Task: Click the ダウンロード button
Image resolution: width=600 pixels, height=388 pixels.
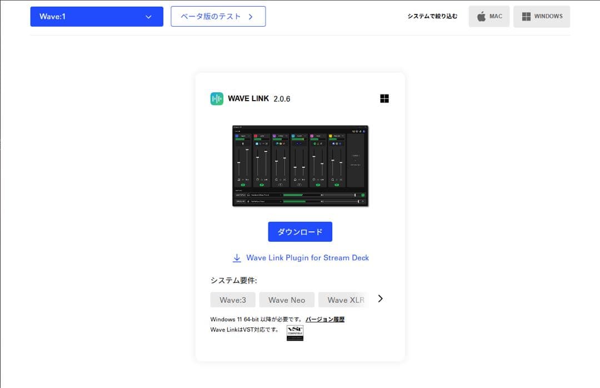Action: point(299,231)
